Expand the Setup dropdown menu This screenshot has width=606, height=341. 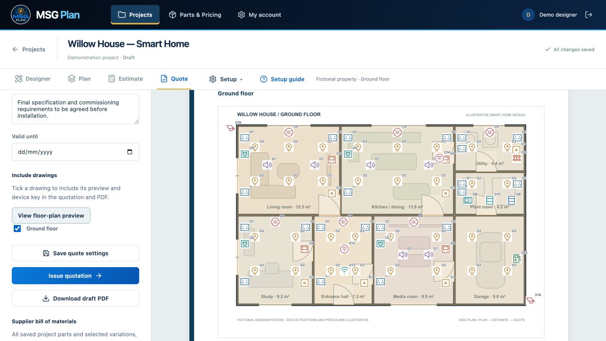point(226,79)
